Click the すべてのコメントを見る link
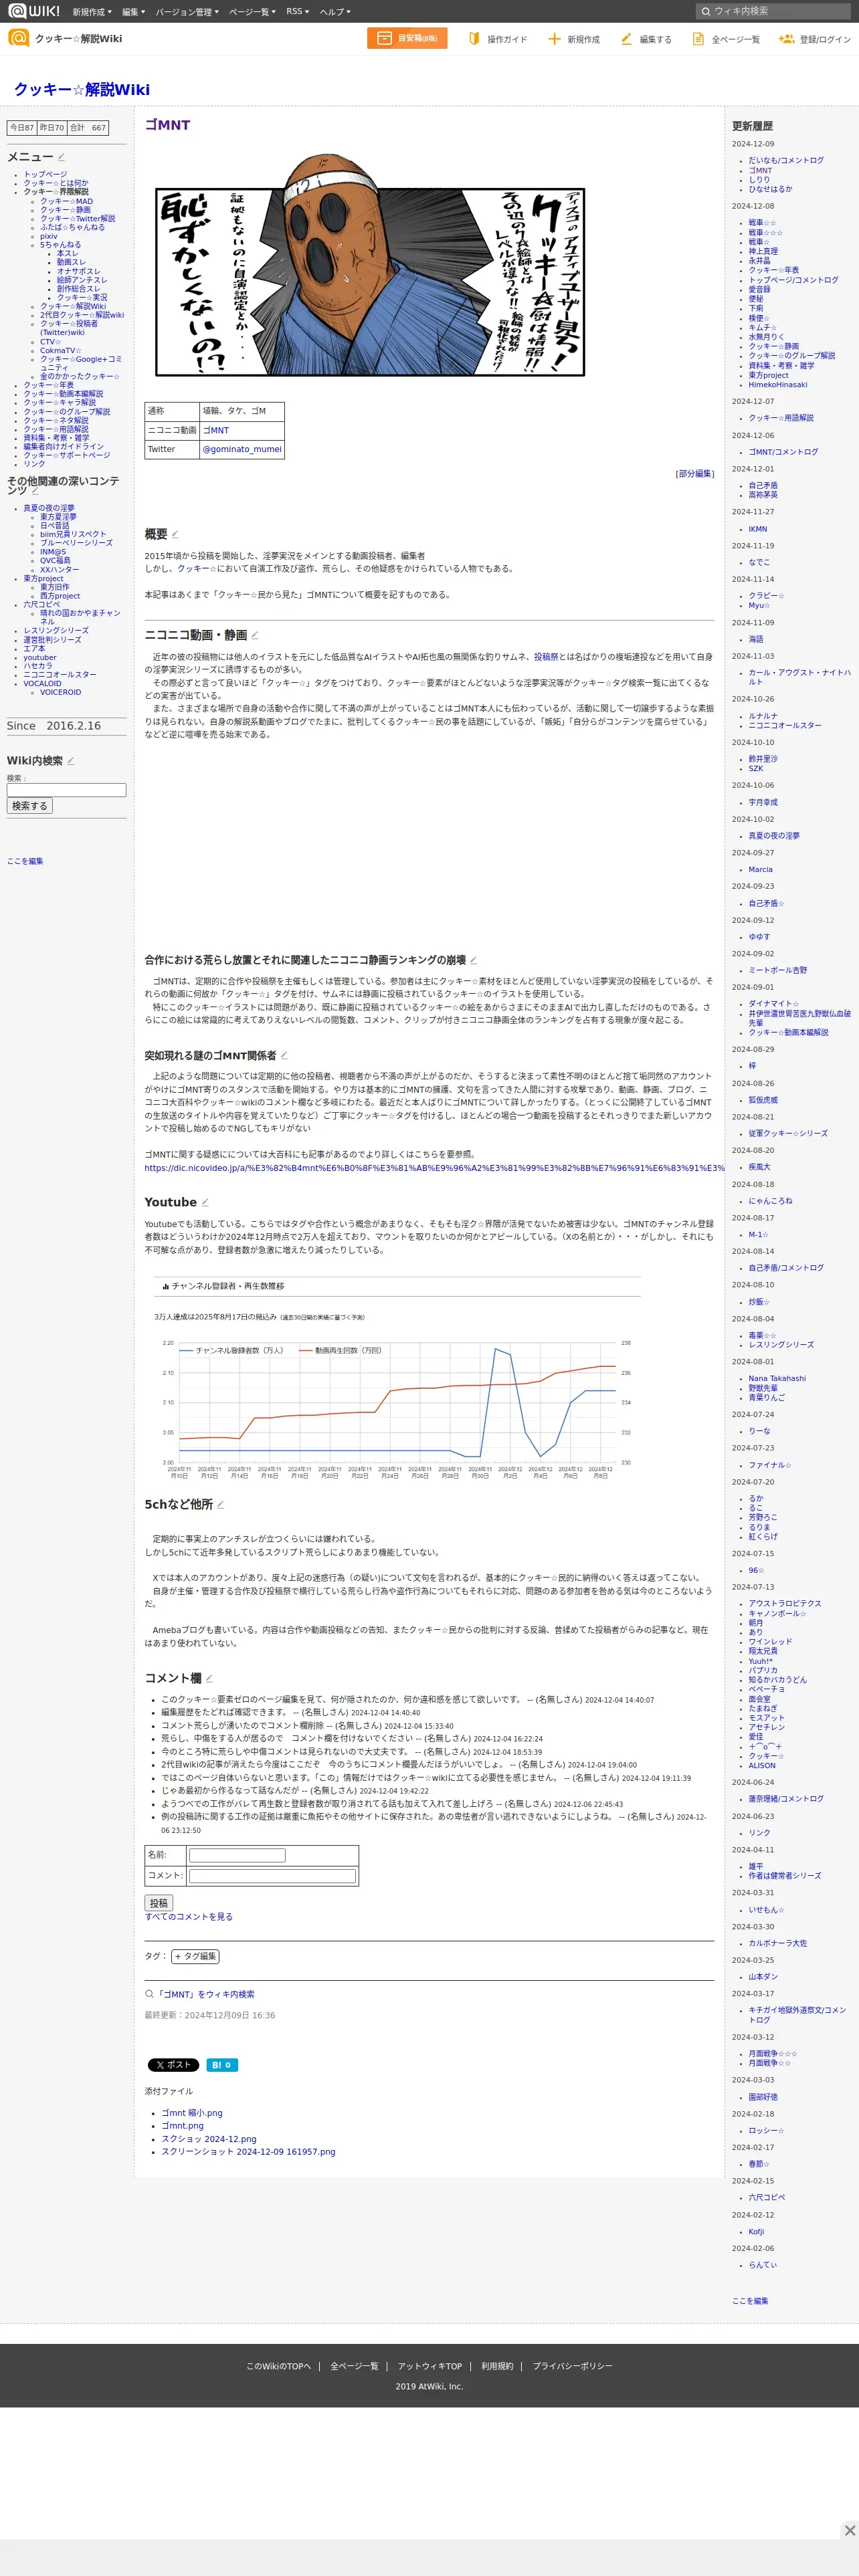 [x=189, y=1917]
